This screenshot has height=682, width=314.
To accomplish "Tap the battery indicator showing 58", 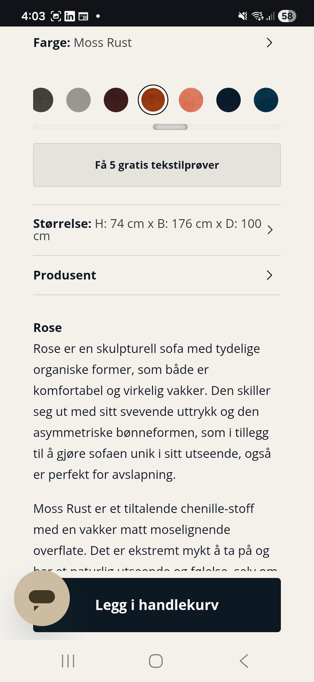I will [x=287, y=16].
